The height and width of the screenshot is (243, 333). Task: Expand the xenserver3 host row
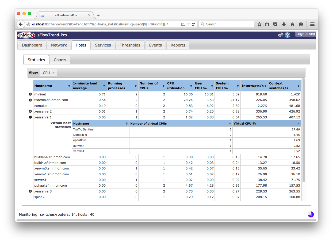(x=30, y=191)
